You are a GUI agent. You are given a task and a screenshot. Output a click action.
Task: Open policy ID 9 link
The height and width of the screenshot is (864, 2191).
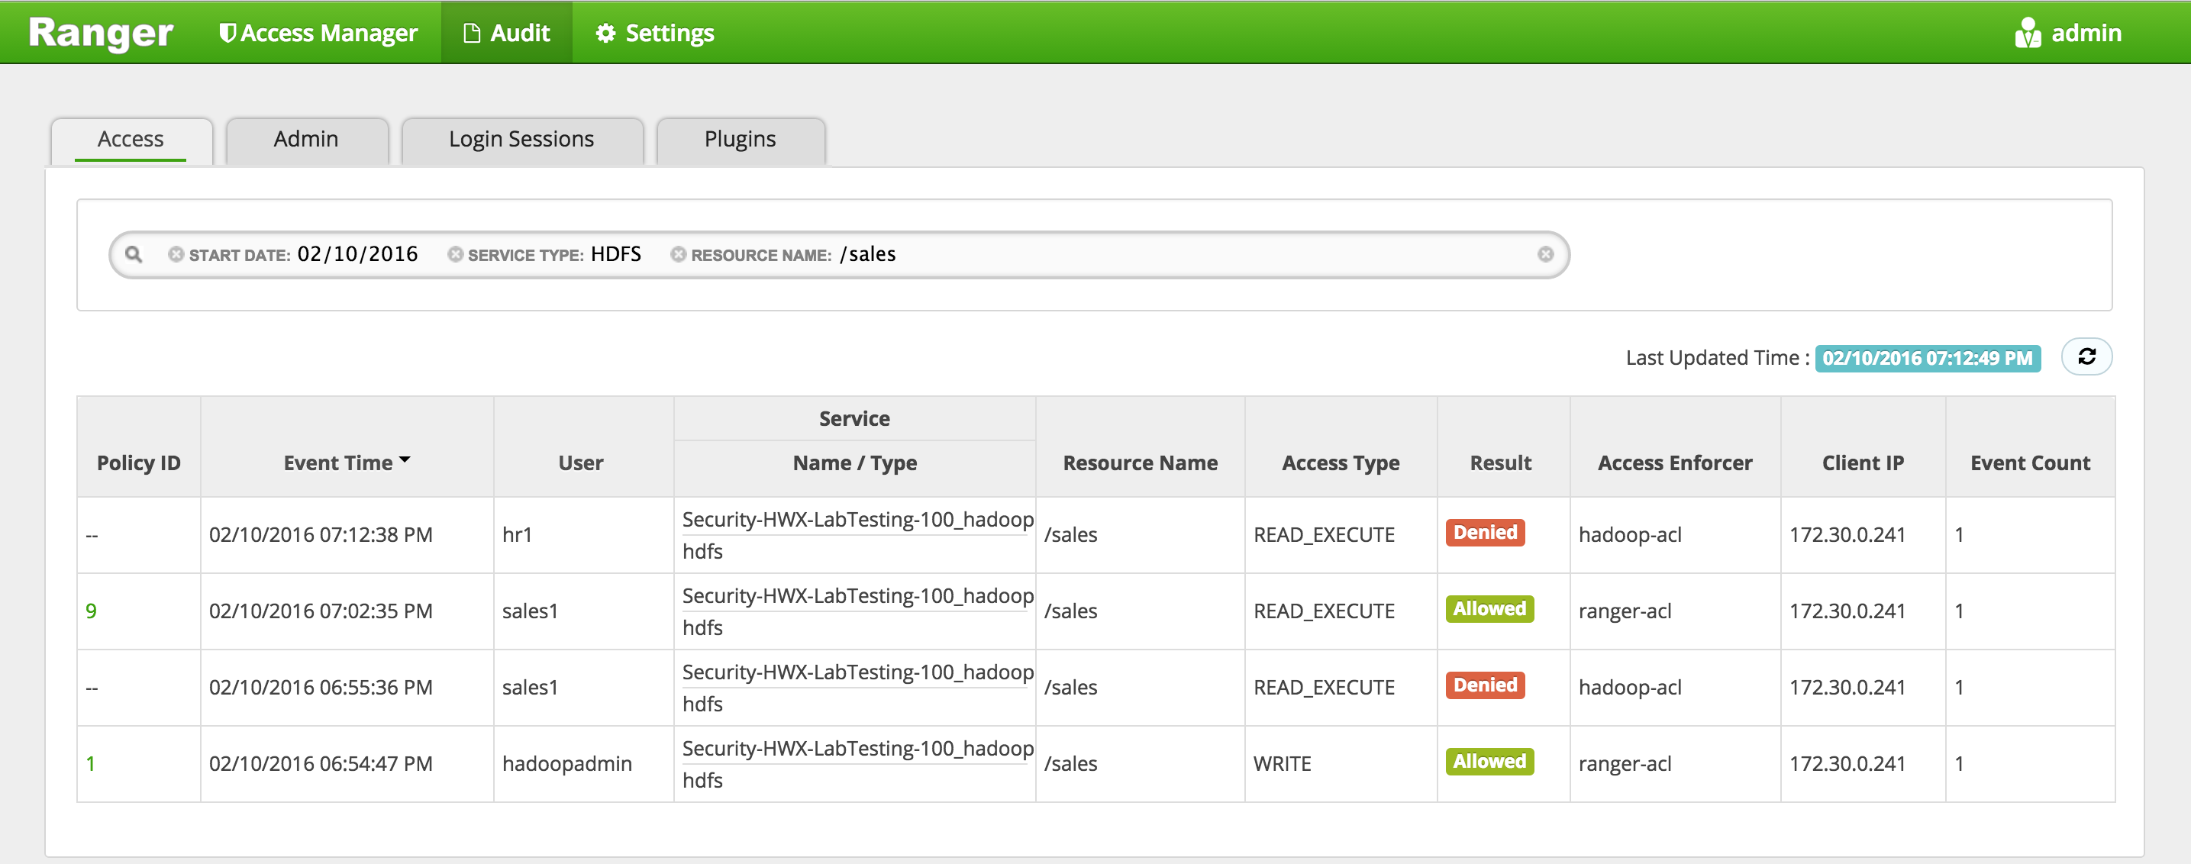[91, 611]
